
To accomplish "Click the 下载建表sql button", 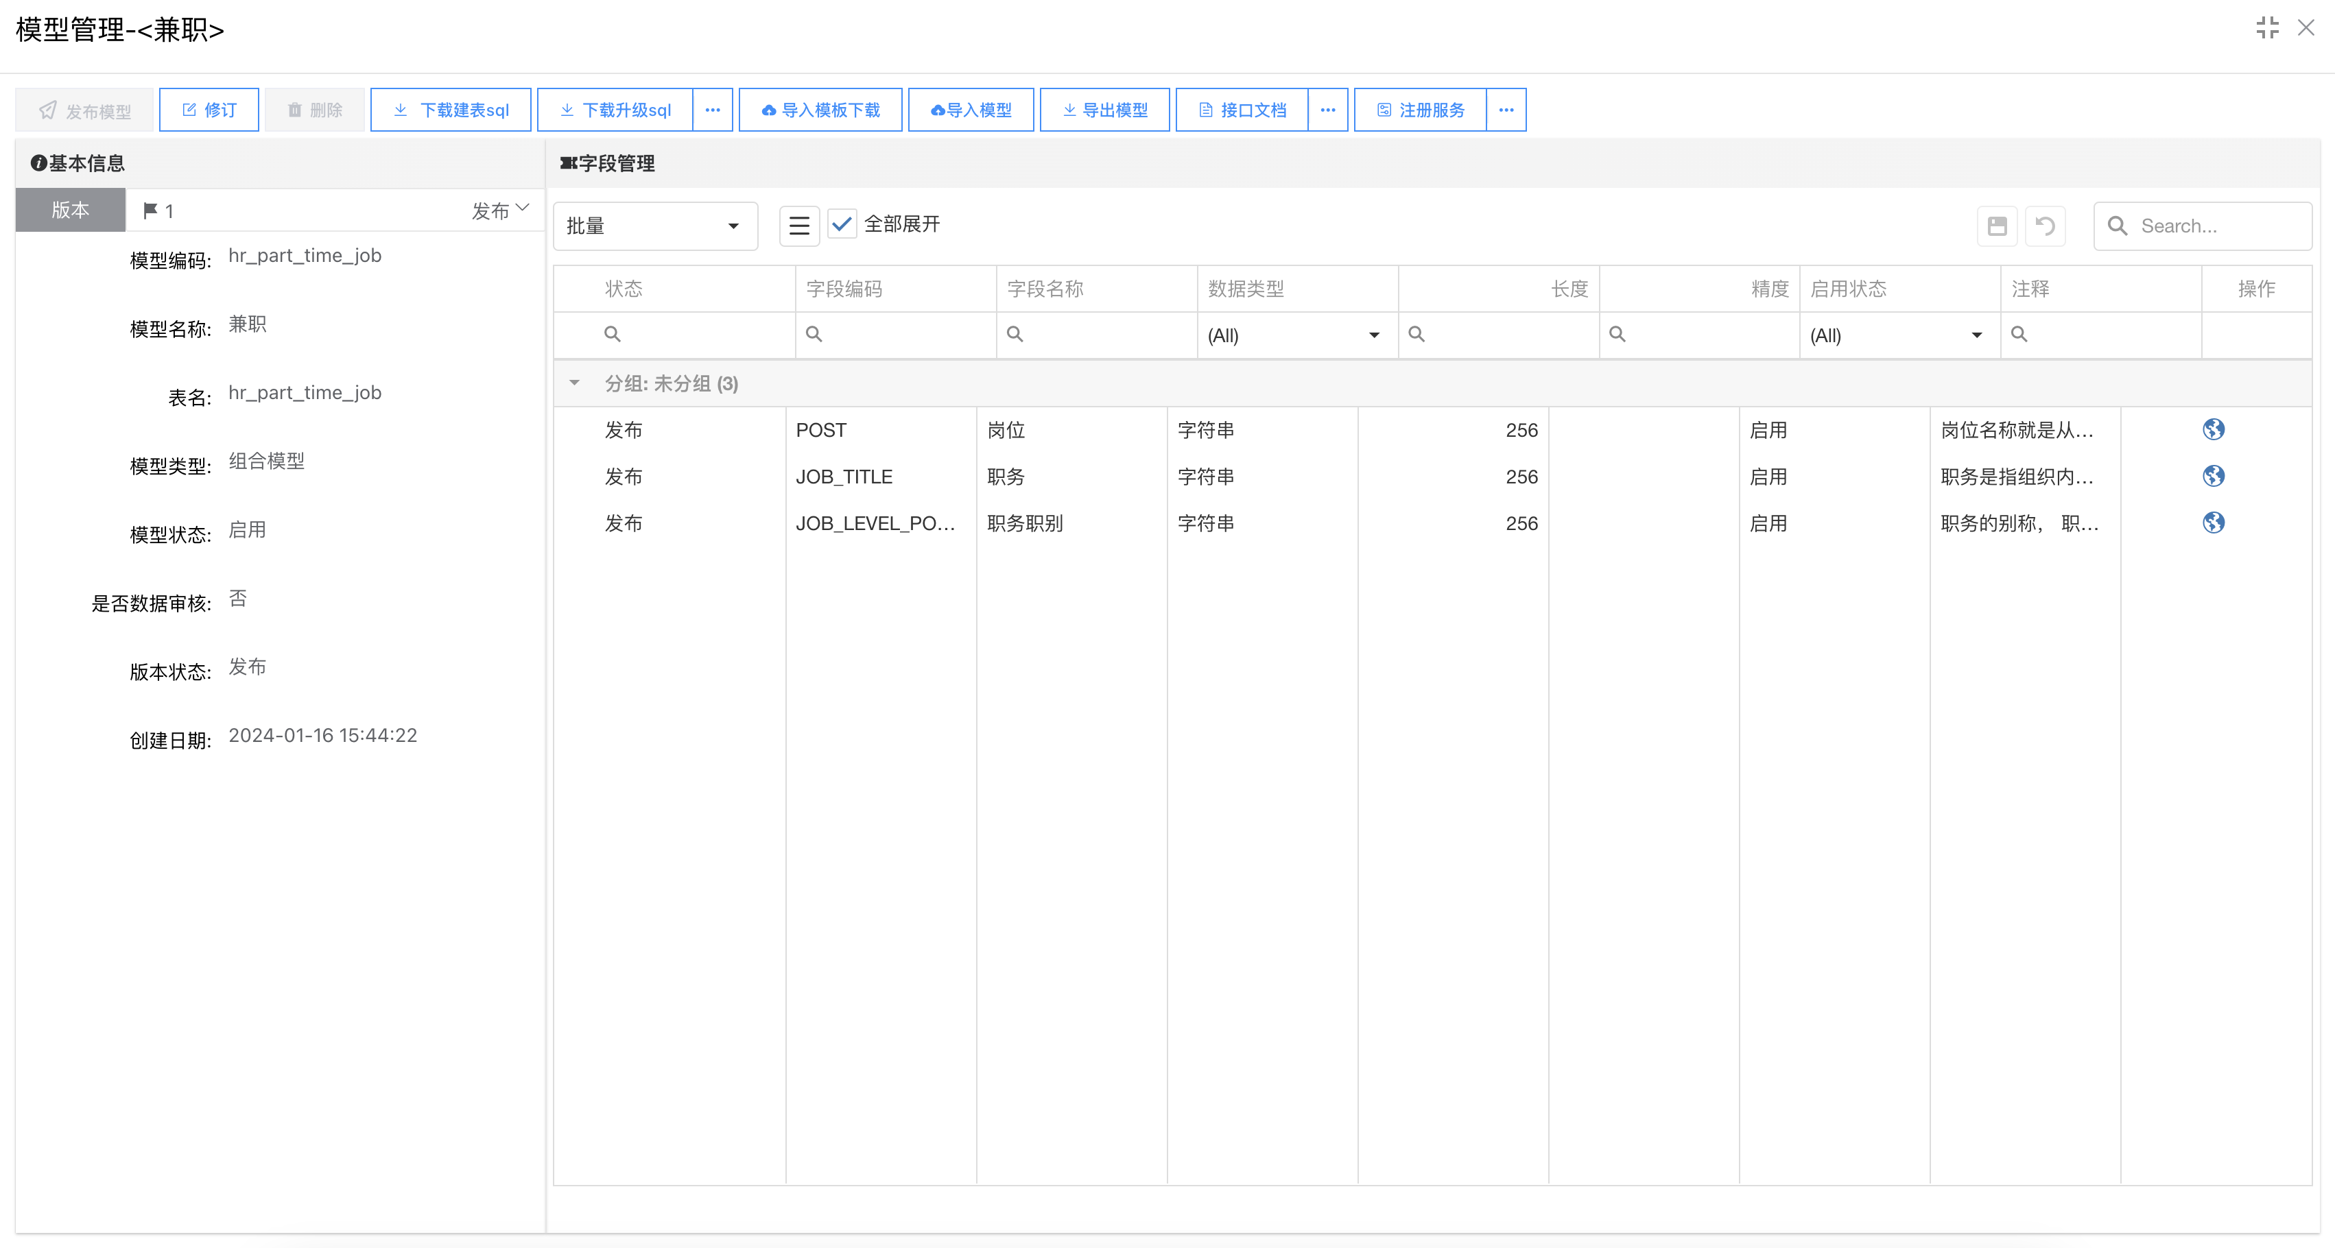I will pyautogui.click(x=451, y=110).
